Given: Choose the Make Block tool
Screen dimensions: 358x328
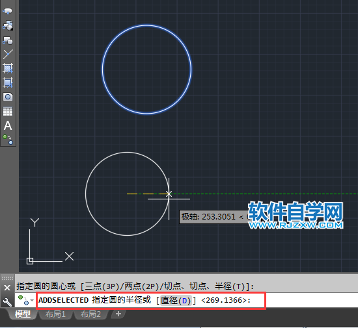Looking at the screenshot, I should 8,40.
